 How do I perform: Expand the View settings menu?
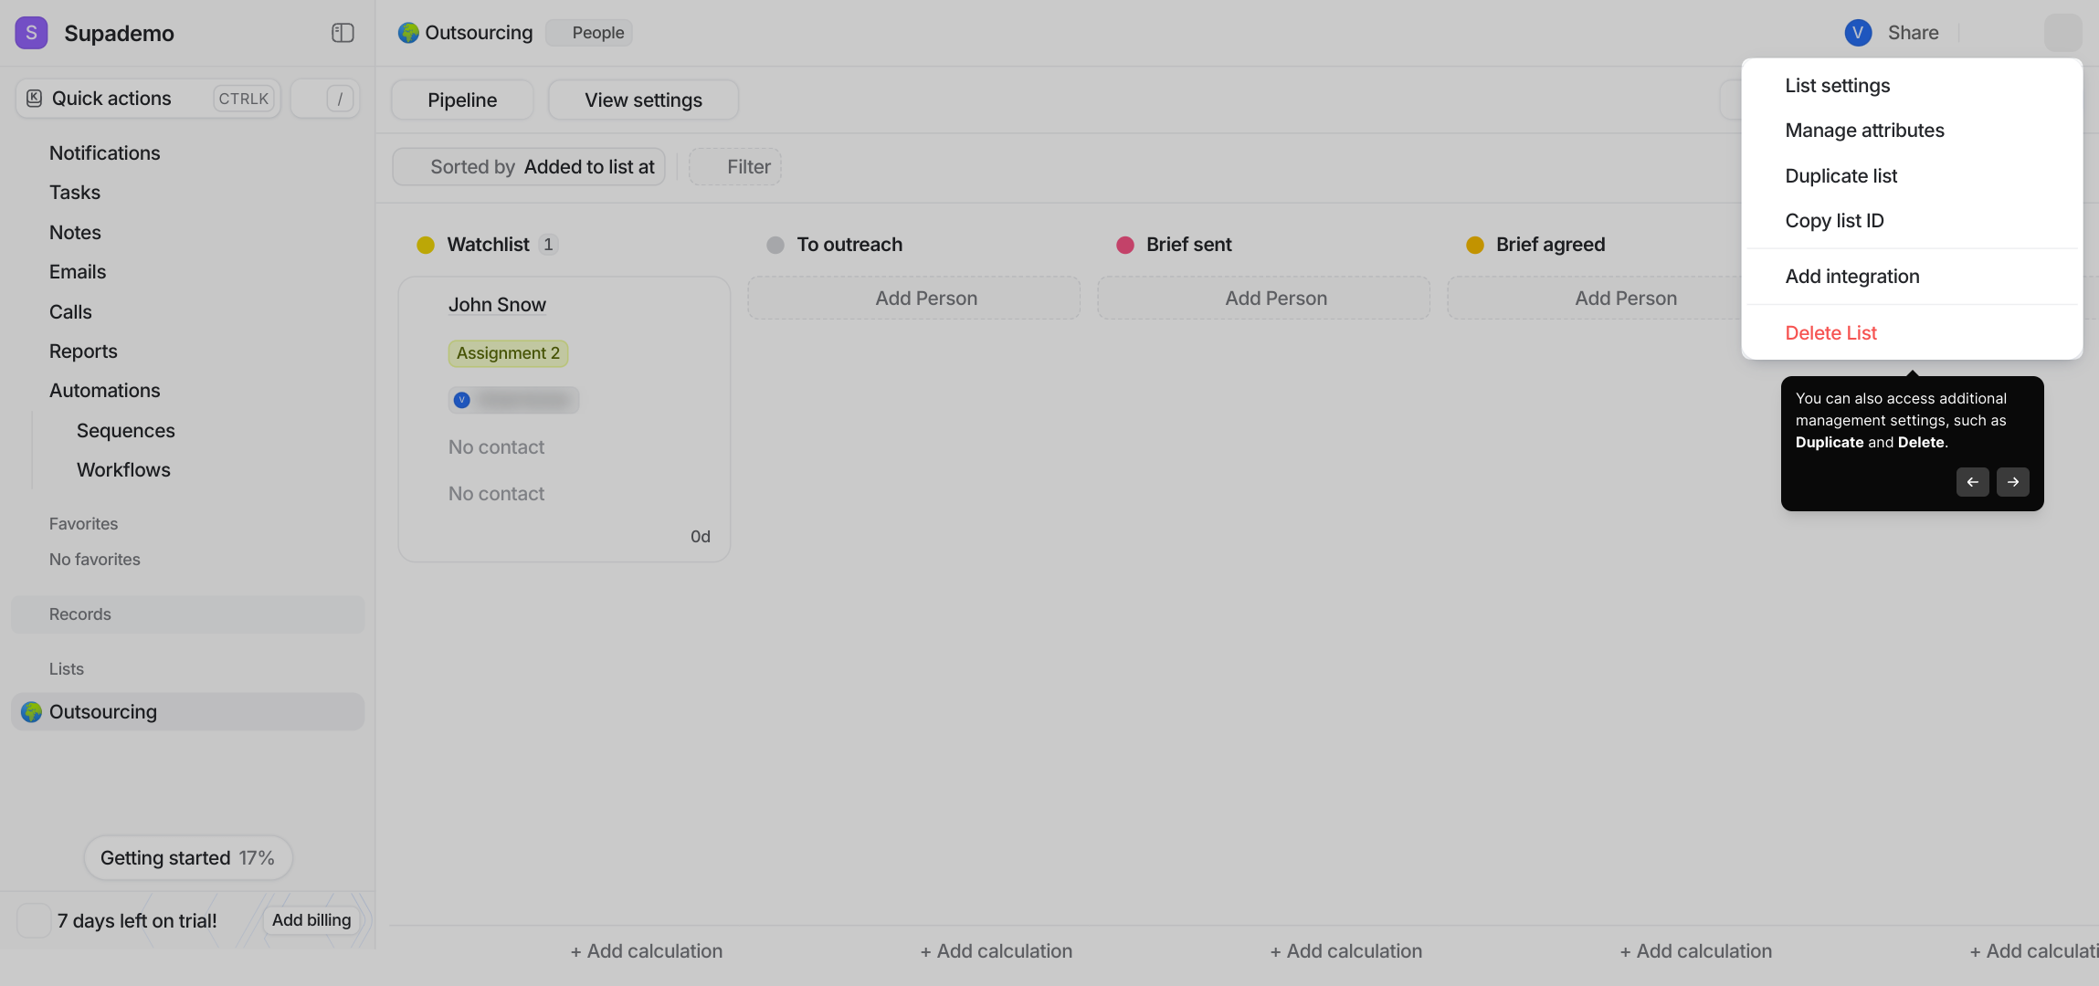click(643, 100)
